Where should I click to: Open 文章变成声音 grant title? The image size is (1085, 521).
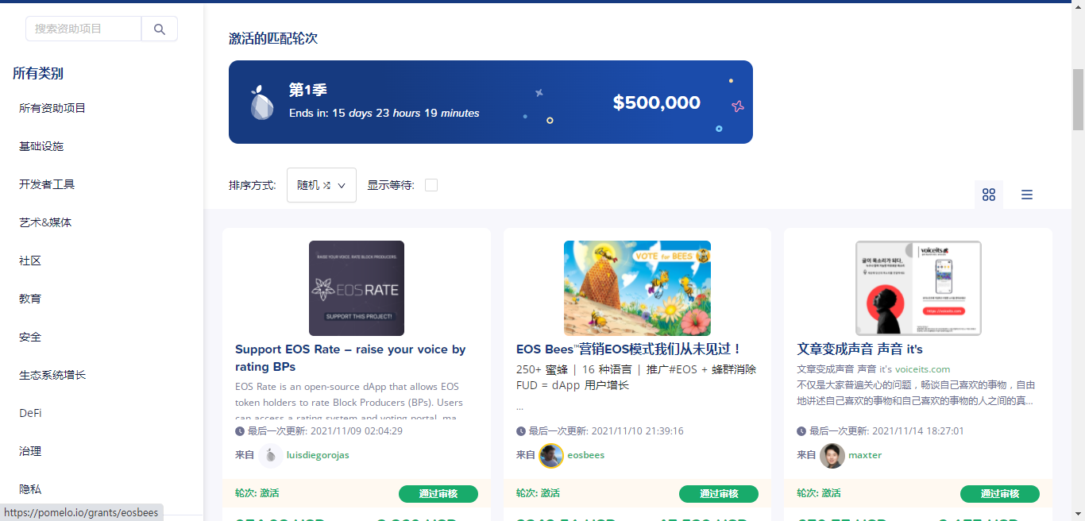pyautogui.click(x=859, y=349)
